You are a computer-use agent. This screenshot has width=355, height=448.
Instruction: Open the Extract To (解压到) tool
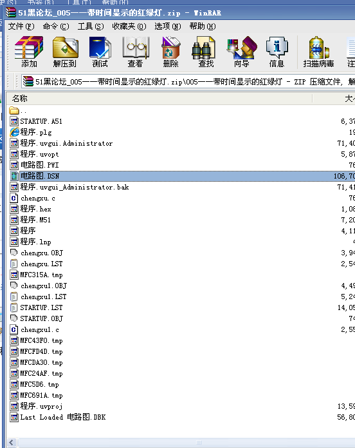(65, 52)
